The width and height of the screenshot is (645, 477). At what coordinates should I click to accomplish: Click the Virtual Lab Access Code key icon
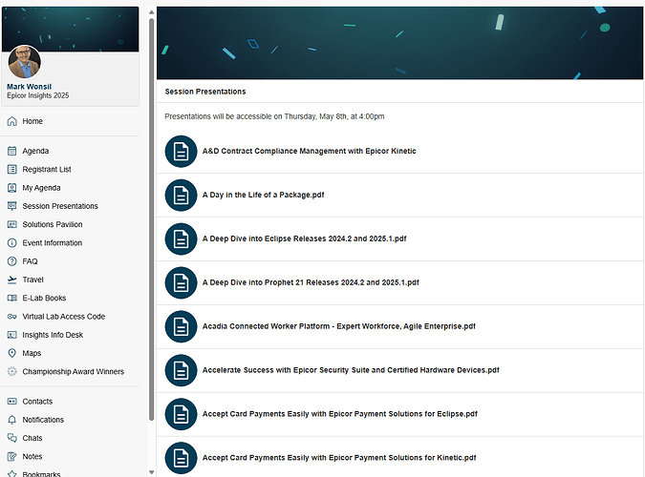pos(11,317)
